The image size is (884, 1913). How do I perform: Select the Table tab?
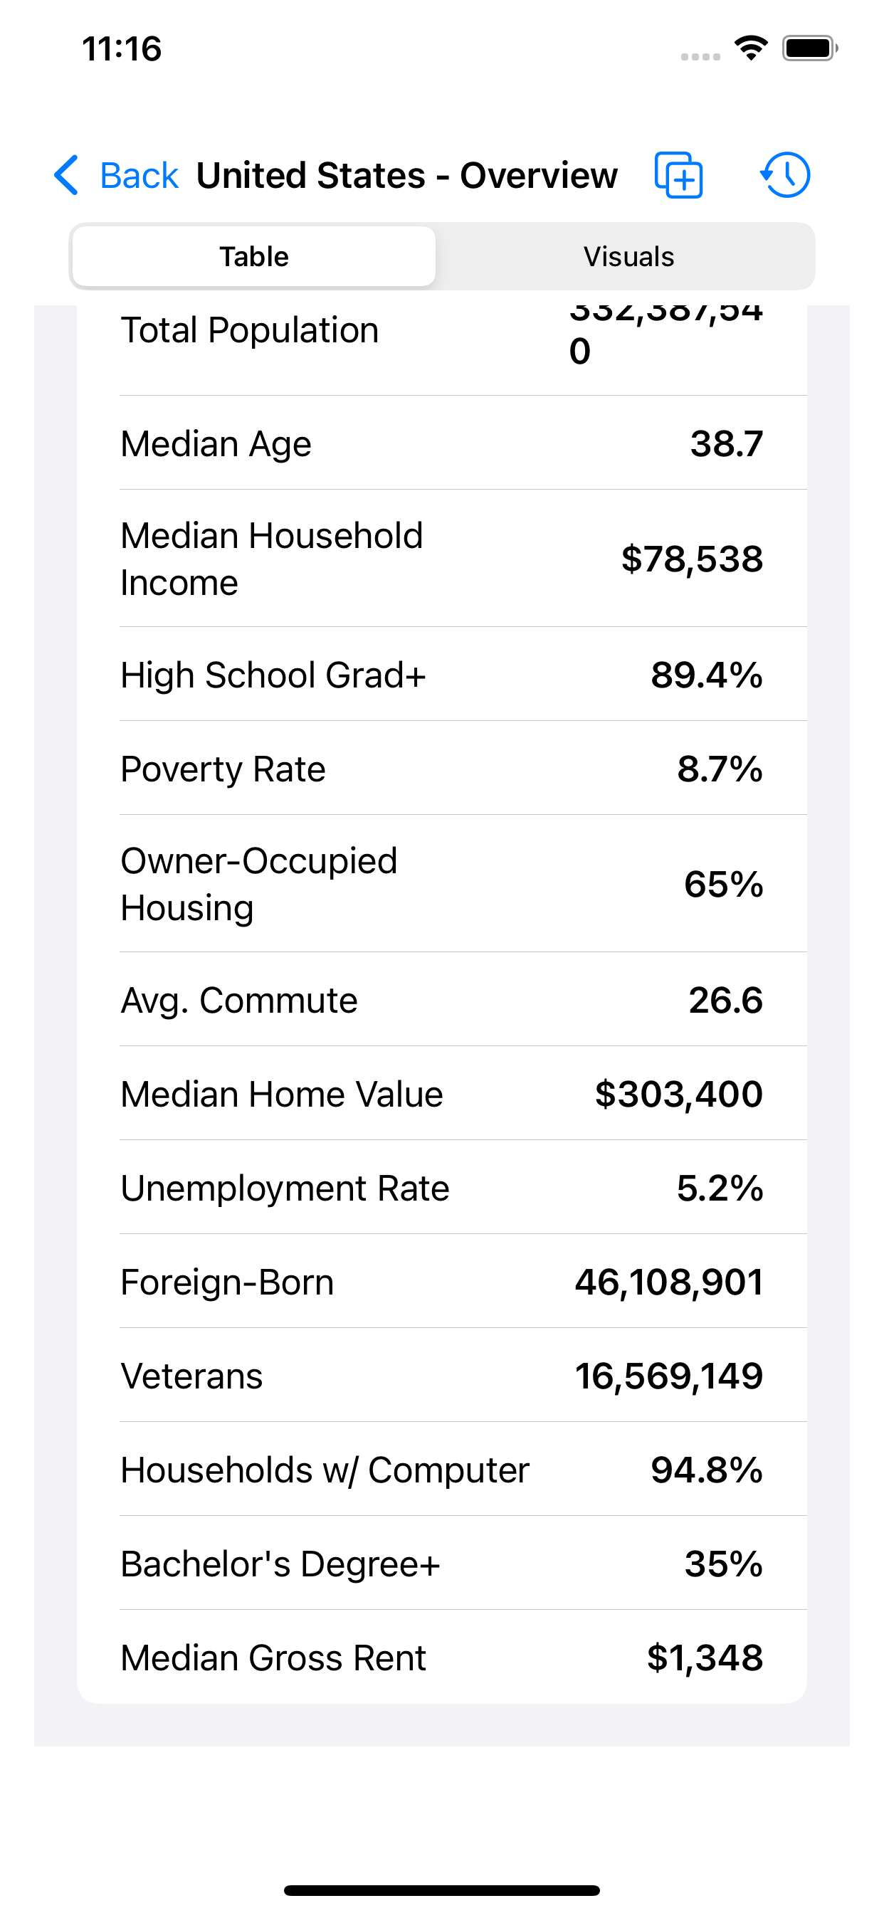254,256
